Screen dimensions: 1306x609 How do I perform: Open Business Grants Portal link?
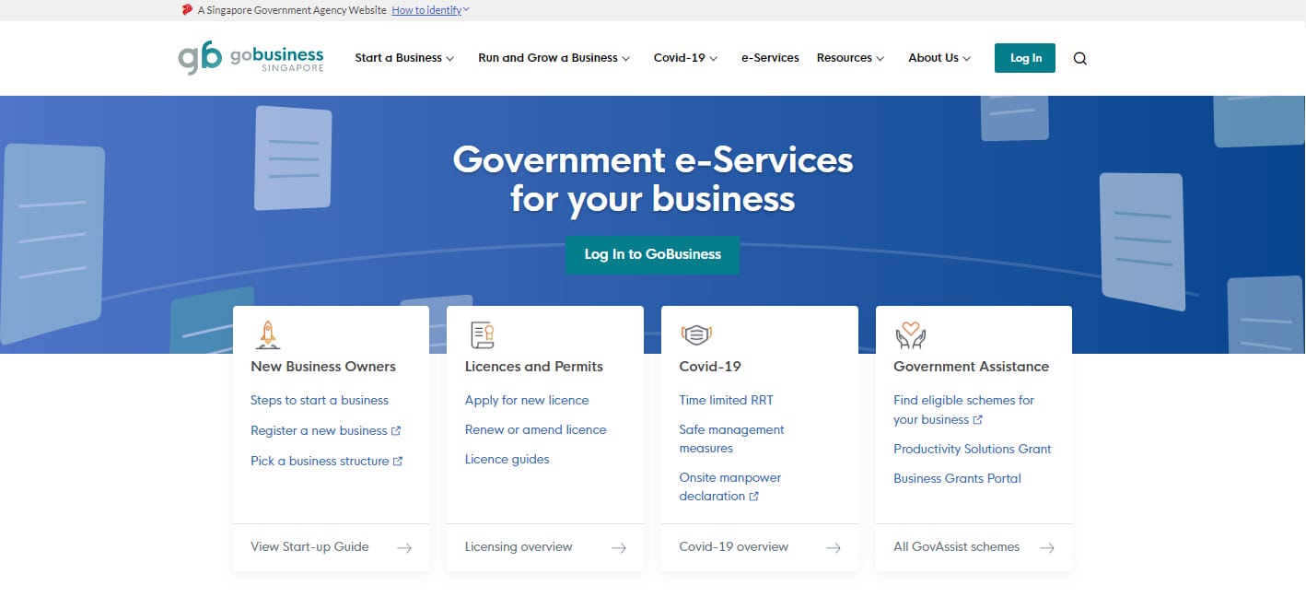[957, 478]
